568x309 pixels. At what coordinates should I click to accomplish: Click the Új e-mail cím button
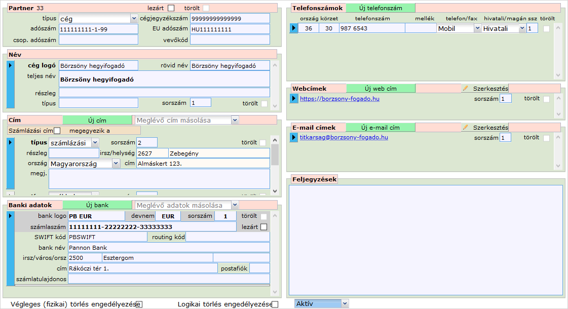381,127
